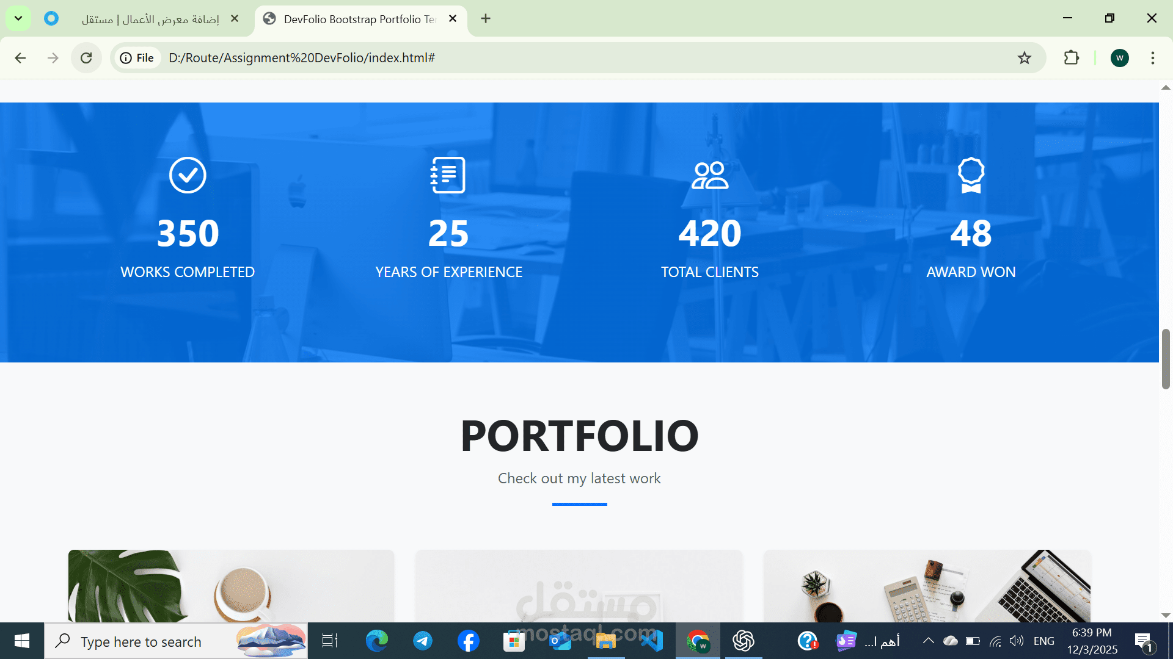Click the File site info chip
This screenshot has height=659, width=1173.
pos(137,58)
